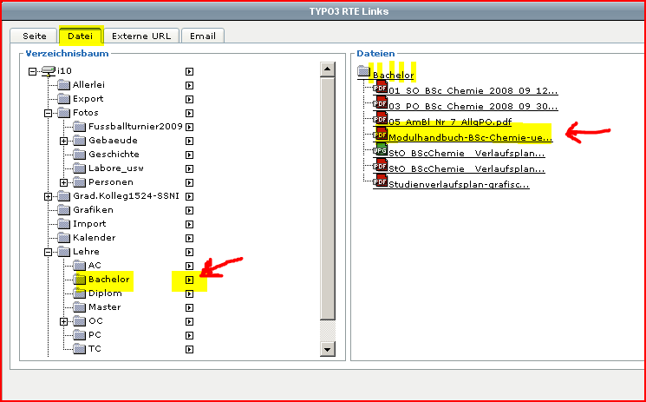Click the arrow icon next to Export folder

click(x=189, y=99)
